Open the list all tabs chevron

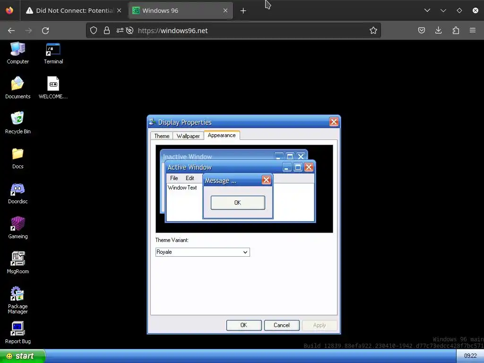(x=427, y=10)
